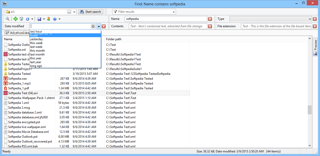Expand the search location c:\ dropdown
This screenshot has height=156, width=320.
click(74, 12)
